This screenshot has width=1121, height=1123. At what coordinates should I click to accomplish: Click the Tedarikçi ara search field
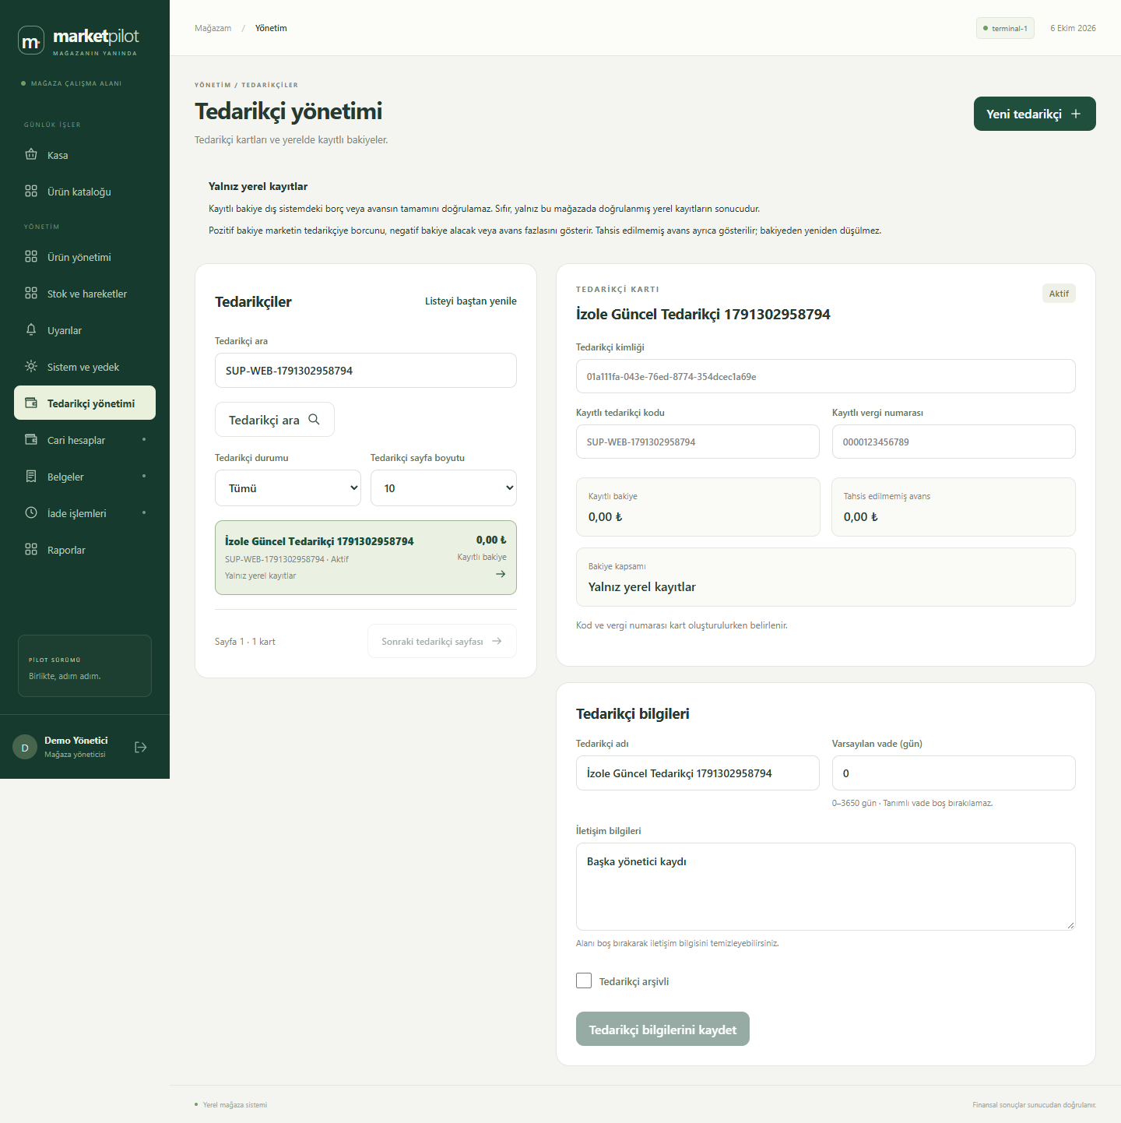click(x=366, y=371)
